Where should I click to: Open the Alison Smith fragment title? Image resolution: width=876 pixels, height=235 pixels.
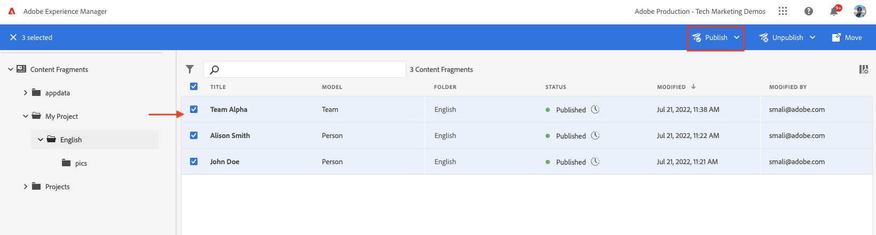(230, 135)
